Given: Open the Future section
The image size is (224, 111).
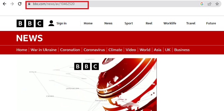Looking at the screenshot, I should (211, 23).
